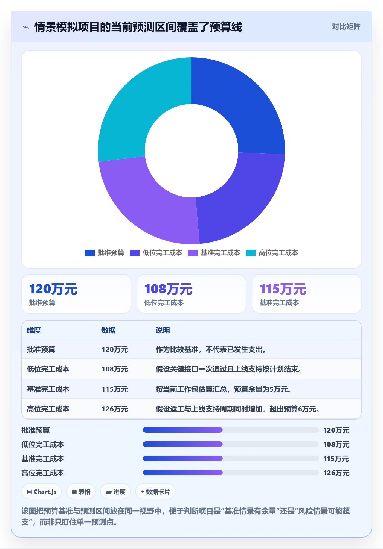This screenshot has height=549, width=383.
Task: Select the 批准预算 cell in the table
Action: coord(41,350)
